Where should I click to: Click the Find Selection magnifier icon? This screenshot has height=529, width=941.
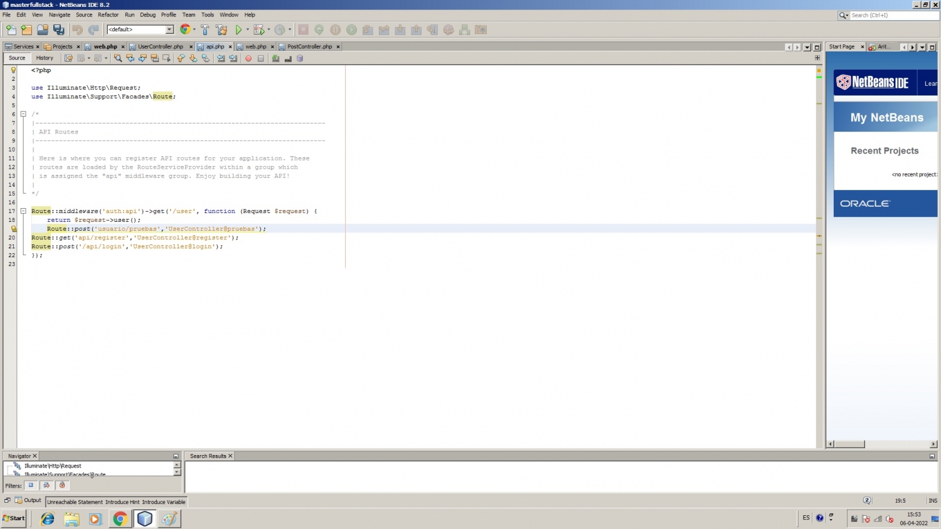(117, 58)
